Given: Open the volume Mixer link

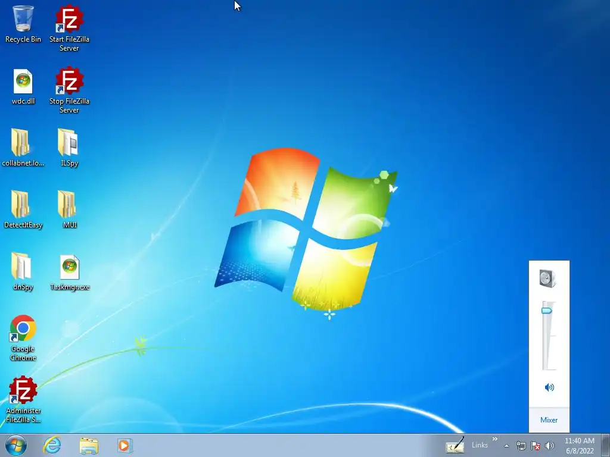Looking at the screenshot, I should click(x=549, y=420).
